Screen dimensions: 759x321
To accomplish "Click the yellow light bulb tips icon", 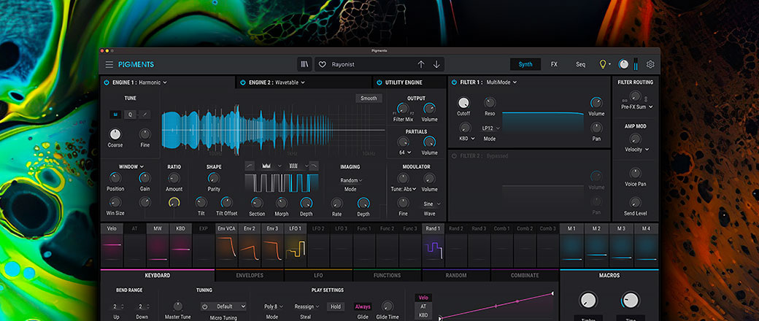I will click(x=603, y=64).
